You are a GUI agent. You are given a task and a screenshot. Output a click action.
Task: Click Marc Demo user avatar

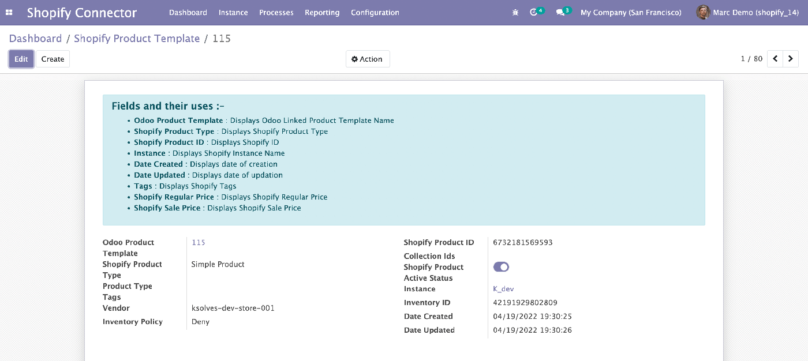703,12
